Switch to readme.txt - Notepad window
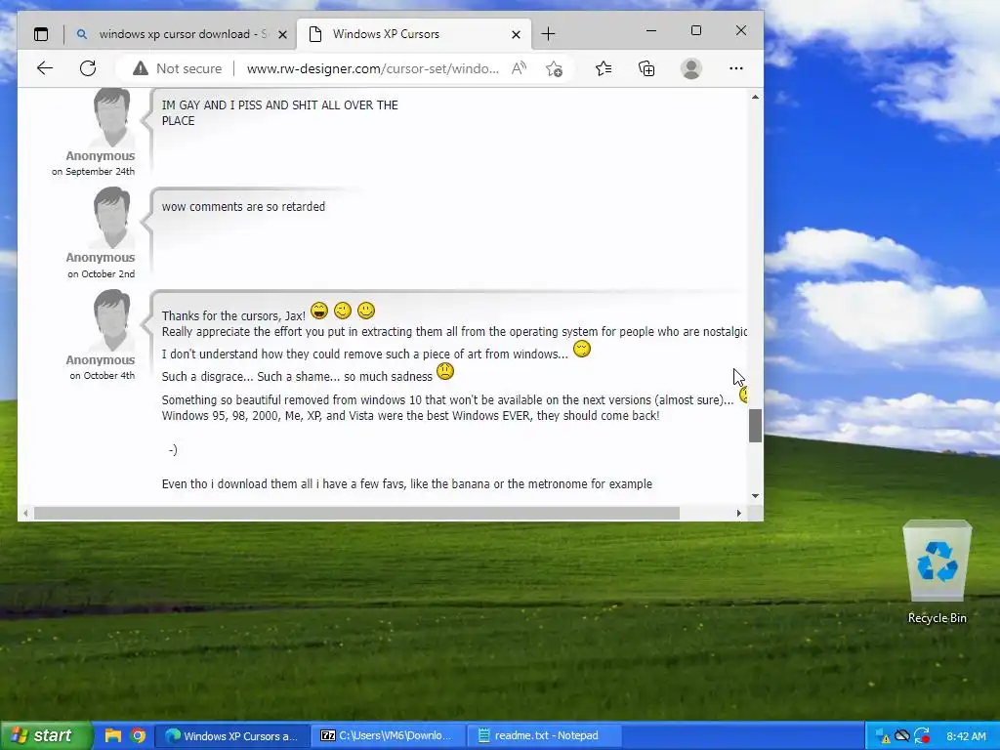The width and height of the screenshot is (1000, 750). pyautogui.click(x=545, y=736)
